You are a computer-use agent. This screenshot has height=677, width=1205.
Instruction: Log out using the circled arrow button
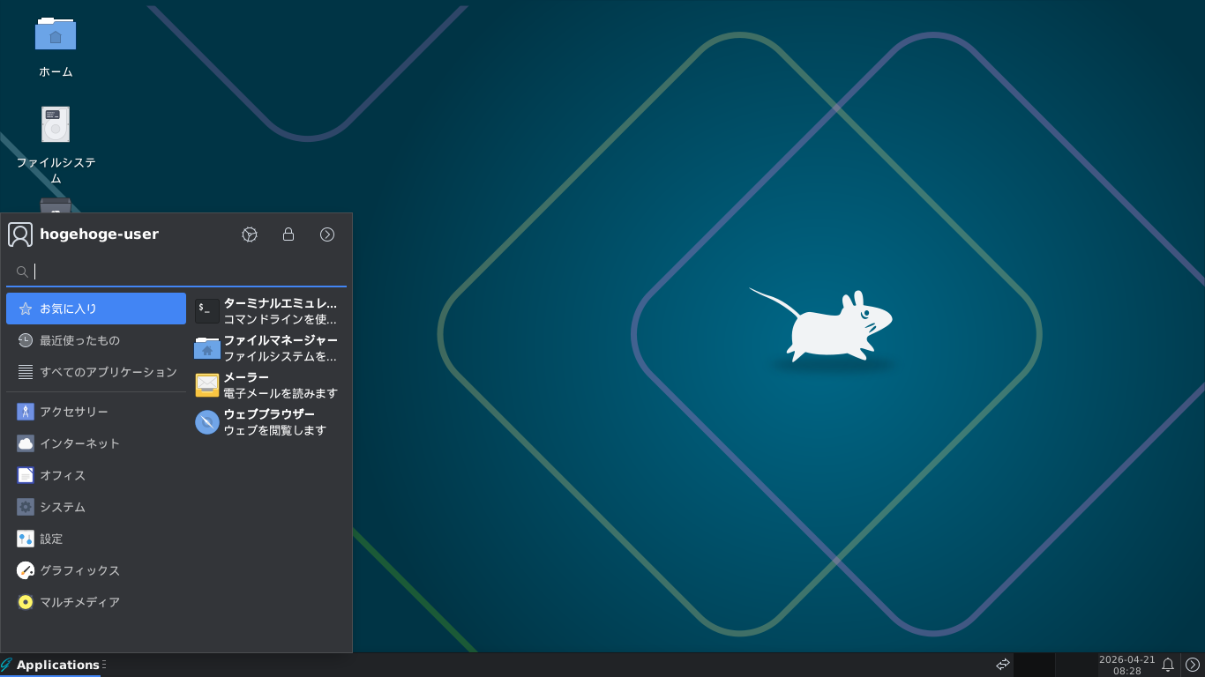point(327,234)
